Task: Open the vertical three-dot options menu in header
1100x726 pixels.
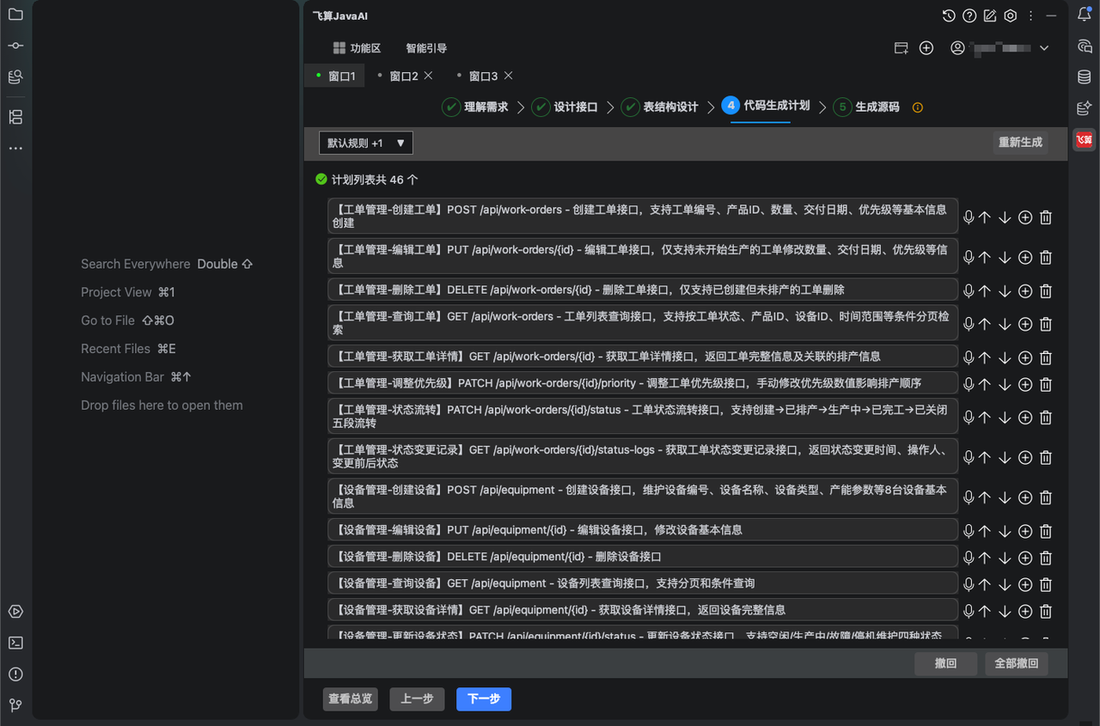Action: (1031, 15)
